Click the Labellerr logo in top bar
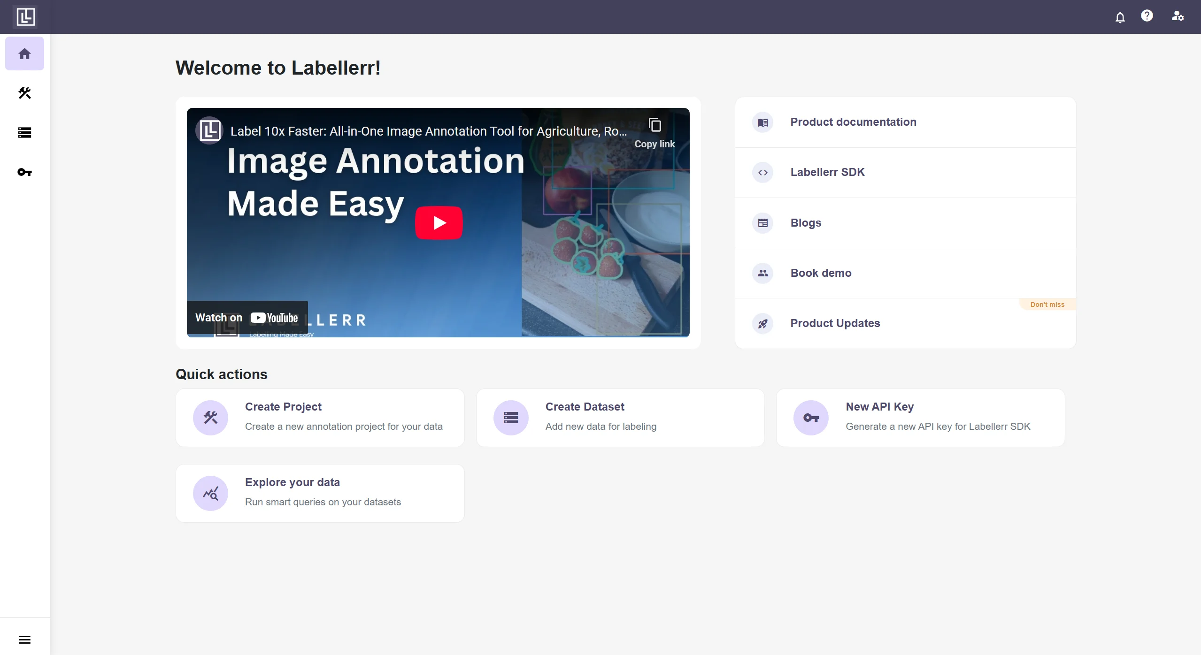This screenshot has width=1201, height=655. pyautogui.click(x=25, y=17)
